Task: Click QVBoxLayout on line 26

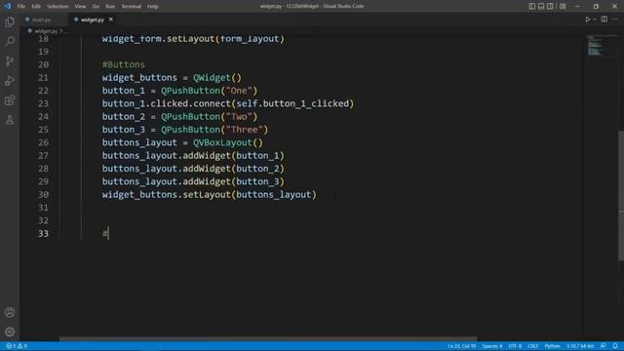Action: (222, 142)
